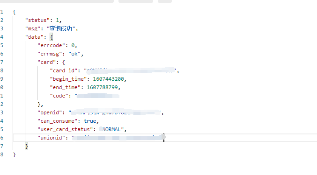
Task: Click the "ok" string value
Action: pos(74,54)
